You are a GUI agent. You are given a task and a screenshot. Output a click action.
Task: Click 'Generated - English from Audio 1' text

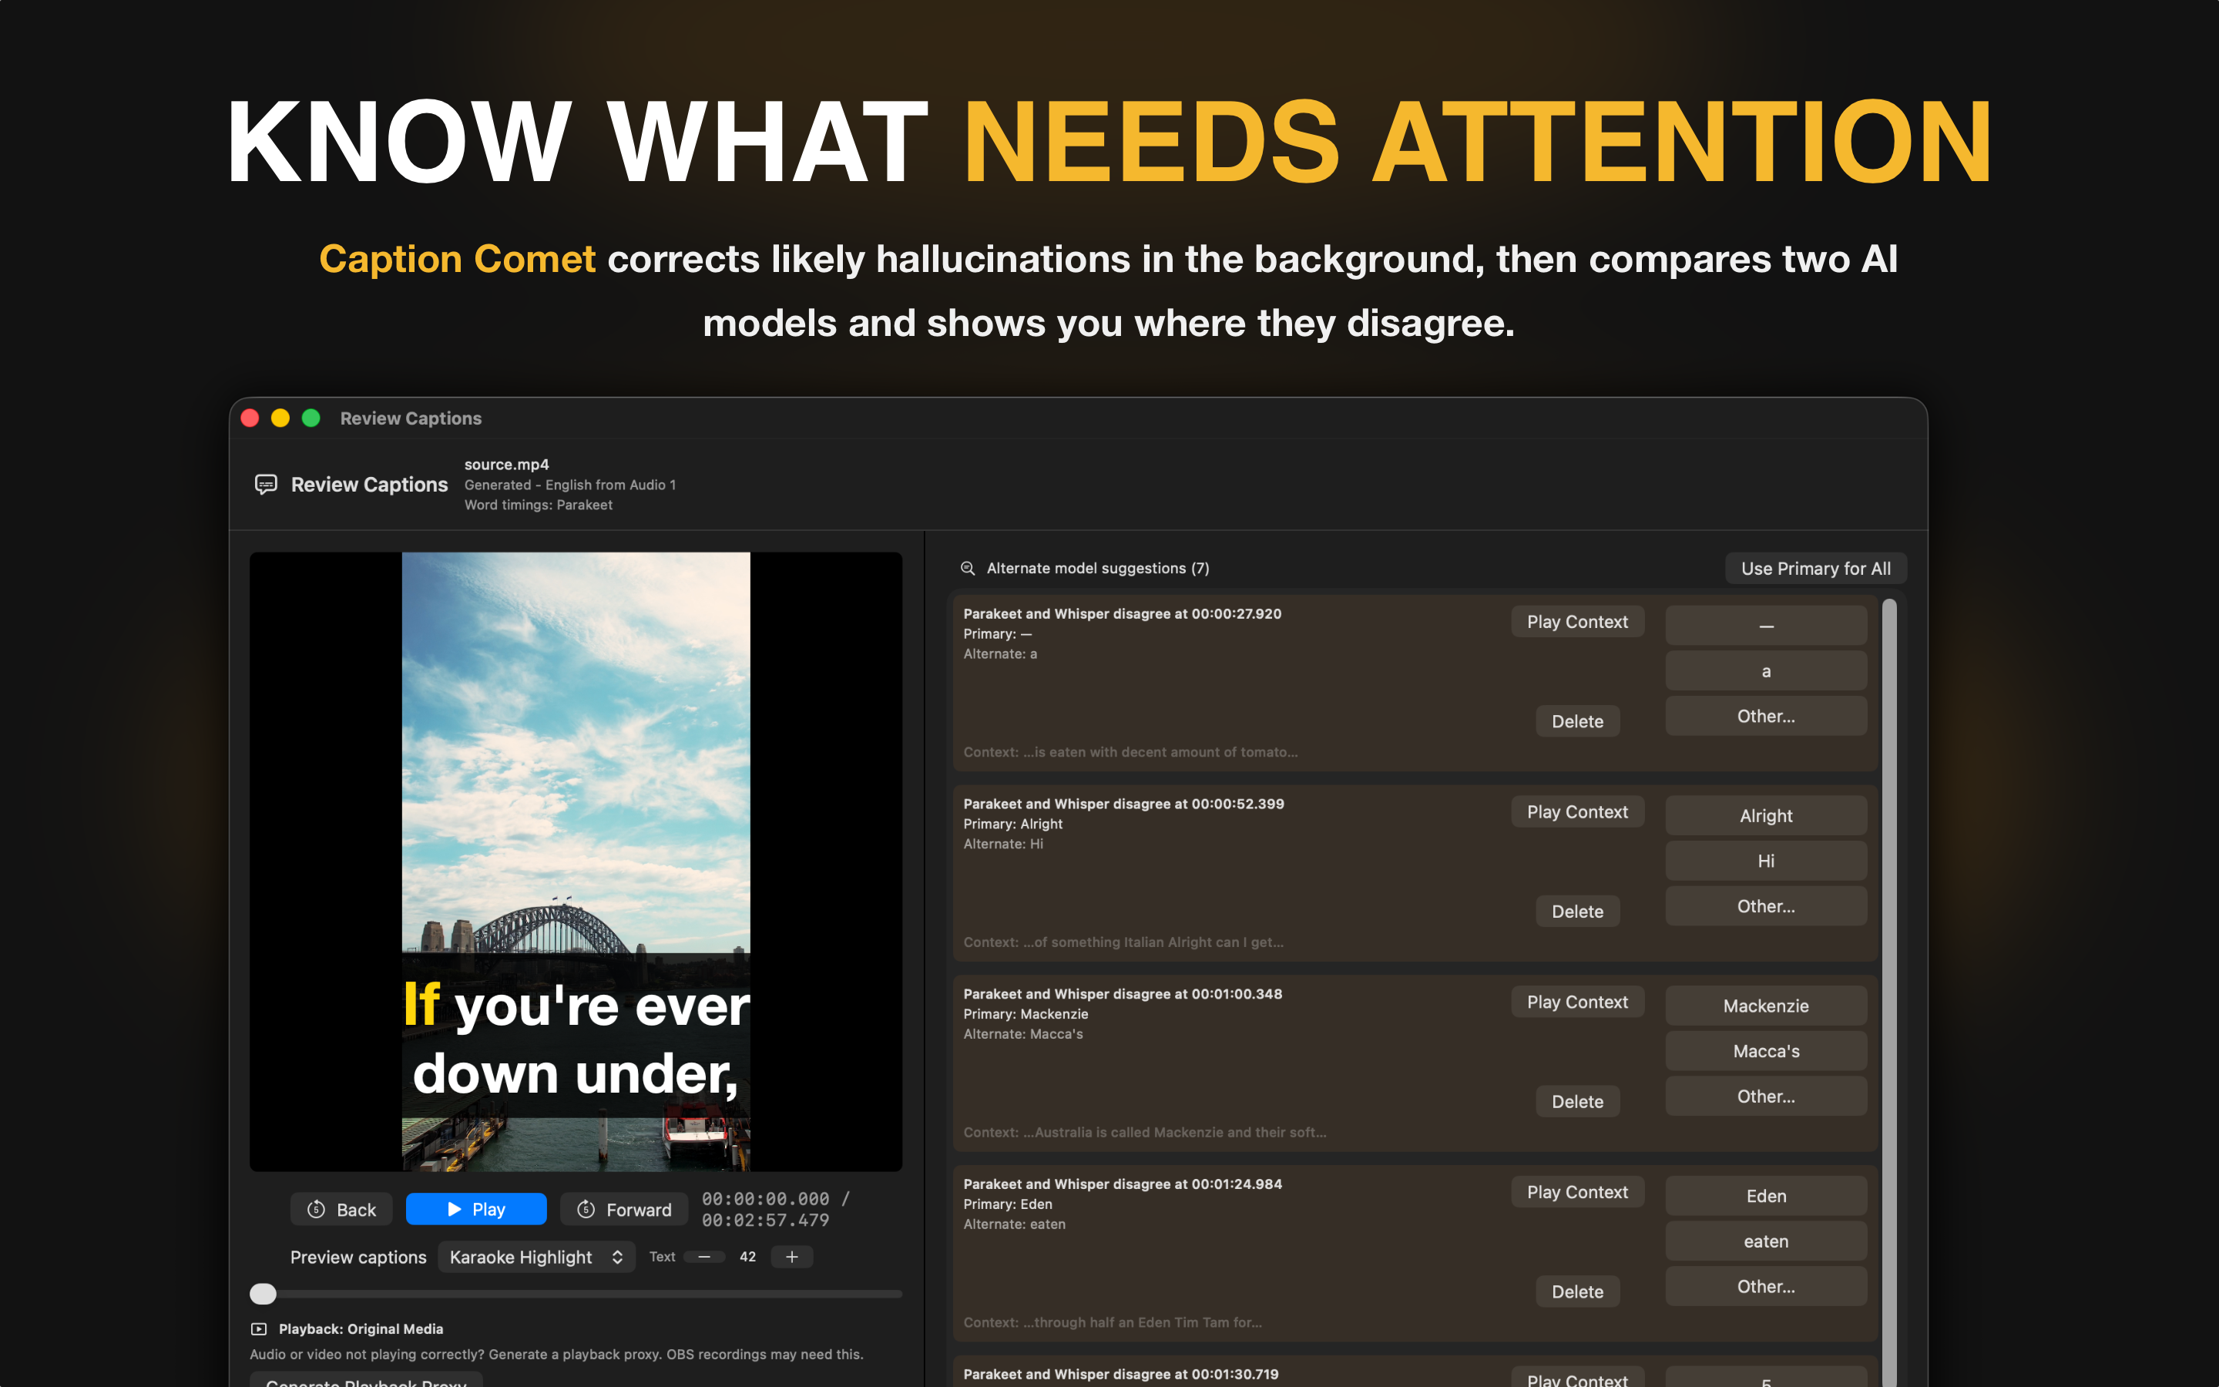pyautogui.click(x=569, y=485)
